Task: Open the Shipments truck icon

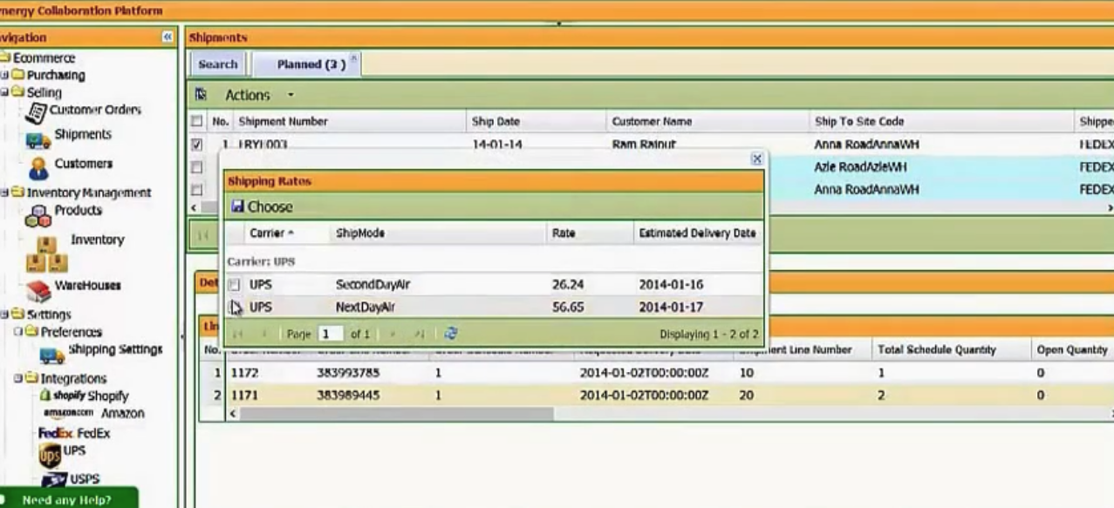Action: pyautogui.click(x=38, y=139)
